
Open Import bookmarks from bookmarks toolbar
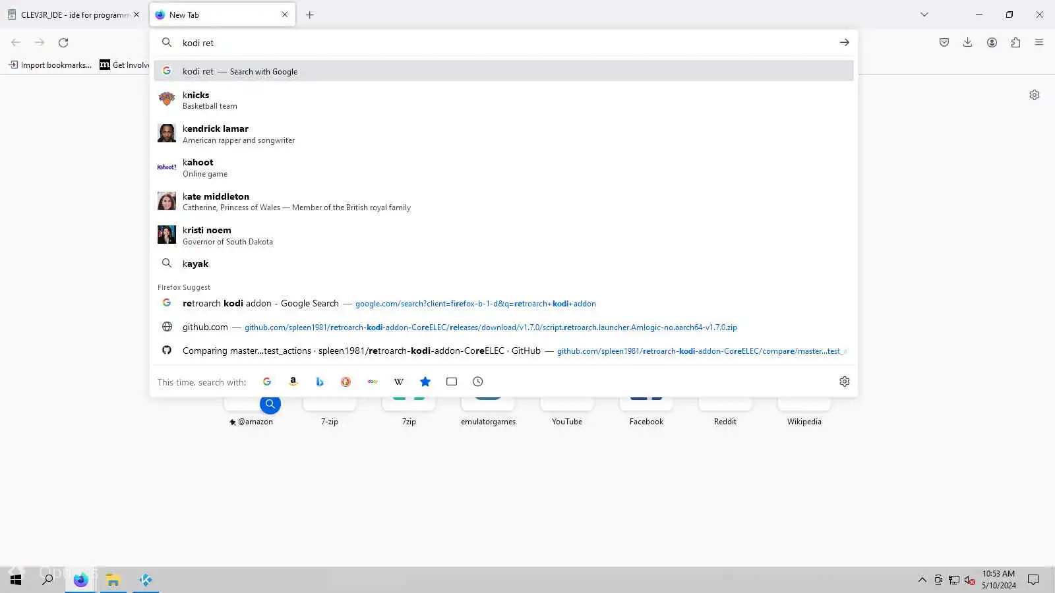[50, 65]
